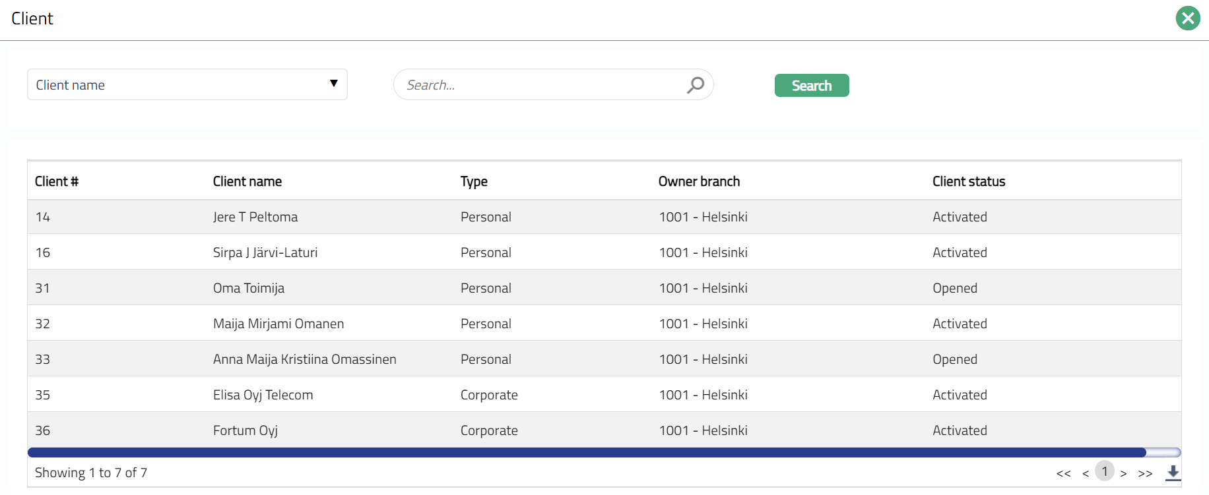Sort by Owner branch column header

[699, 181]
